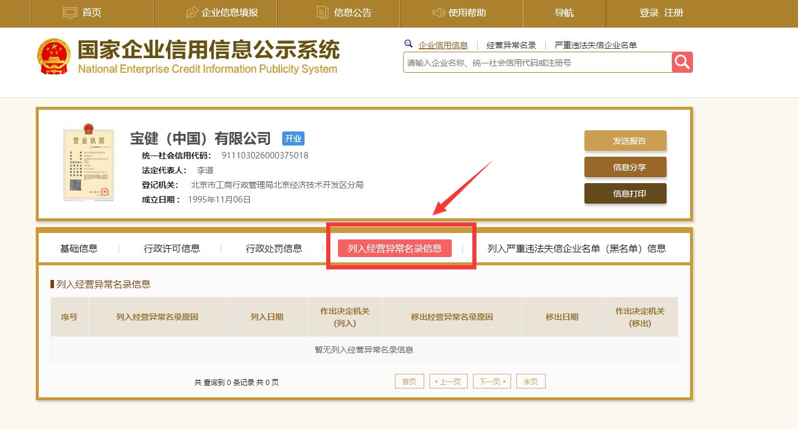This screenshot has height=429, width=798.
Task: Click the small magnifier beside 企业信息信息
Action: pos(409,44)
